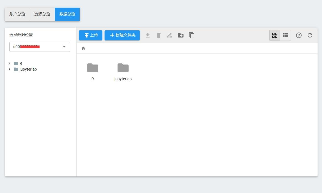
Task: Expand the R folder tree node
Action: click(9, 63)
